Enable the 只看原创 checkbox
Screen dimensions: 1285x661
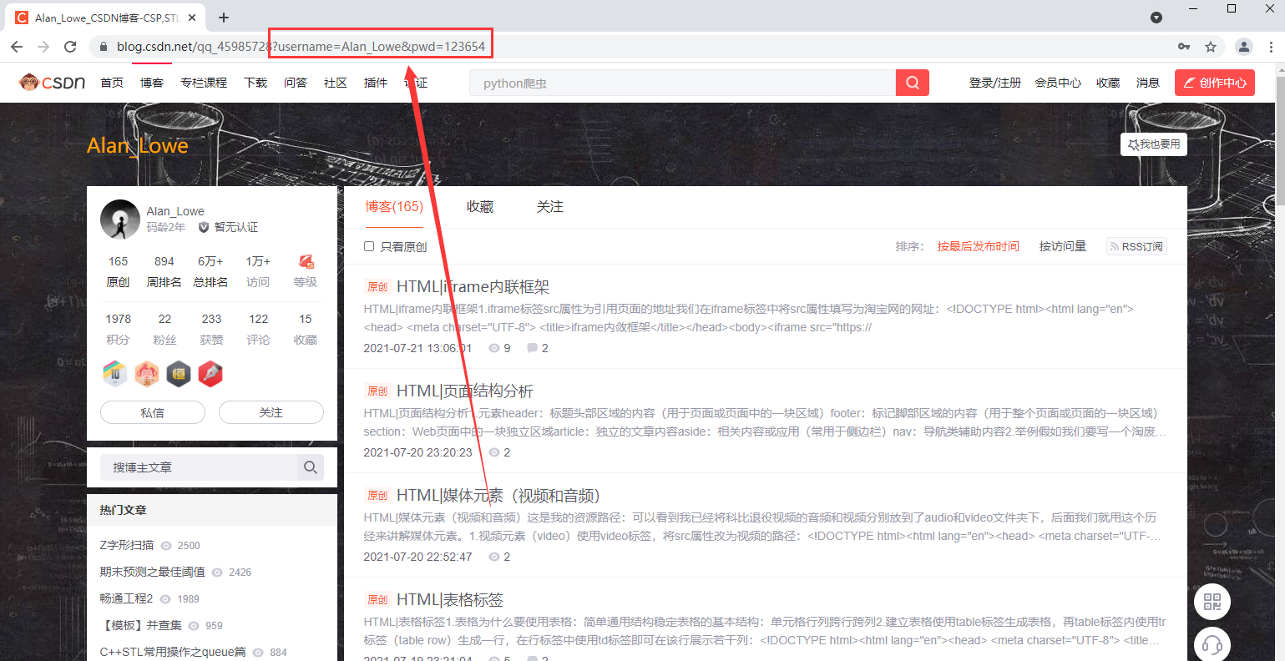coord(368,246)
